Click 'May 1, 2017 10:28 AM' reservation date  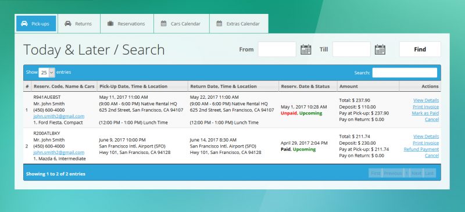(303, 107)
